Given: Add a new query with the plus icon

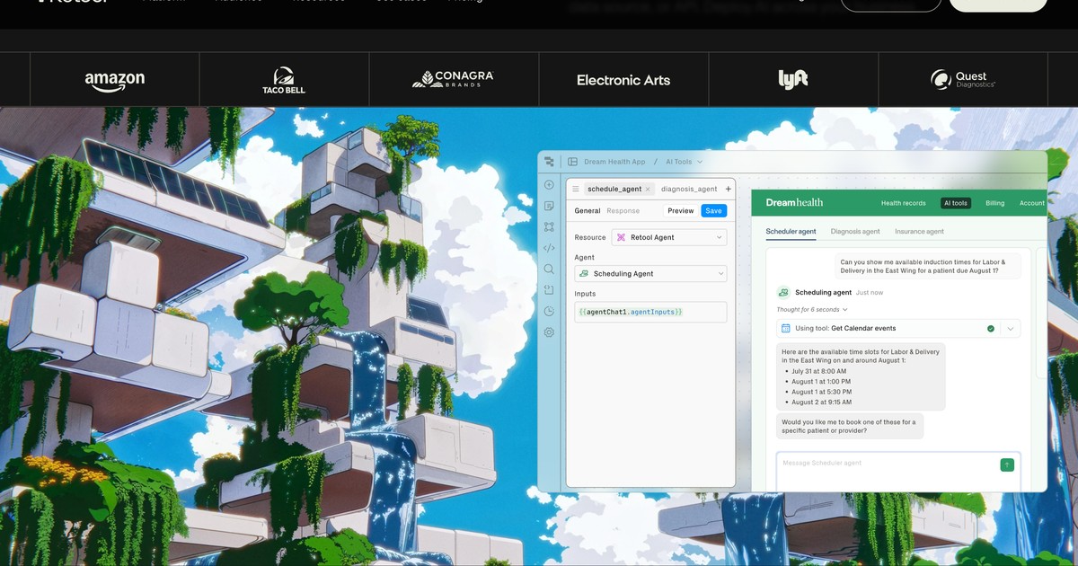Looking at the screenshot, I should click(x=729, y=189).
